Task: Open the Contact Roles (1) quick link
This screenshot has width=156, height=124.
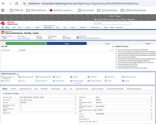Action: pyautogui.click(x=60, y=81)
